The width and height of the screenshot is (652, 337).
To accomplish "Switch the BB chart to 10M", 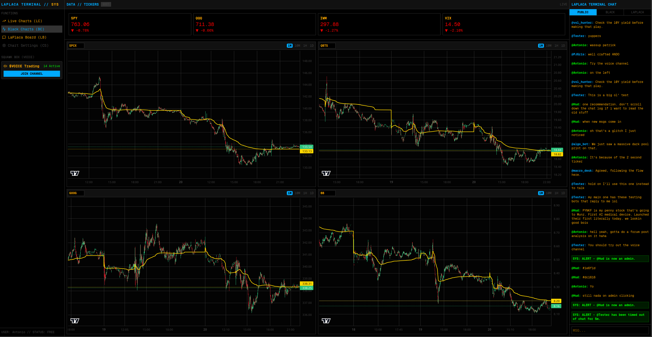I will pos(549,193).
